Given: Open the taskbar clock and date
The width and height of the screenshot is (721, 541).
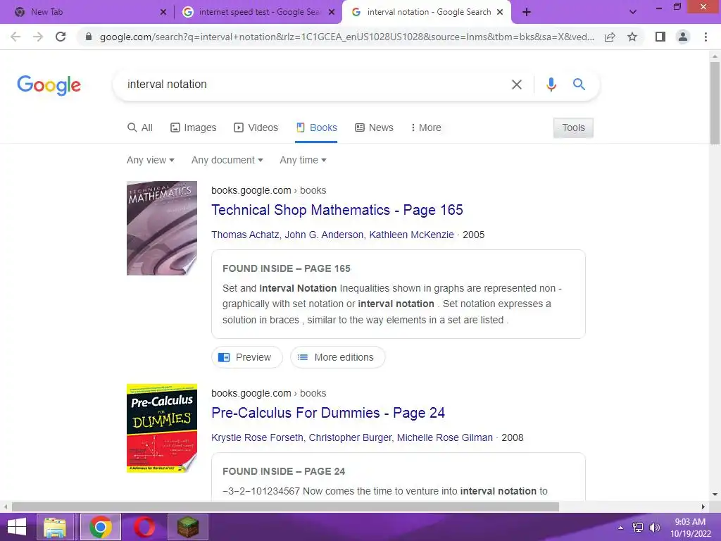Looking at the screenshot, I should point(690,528).
